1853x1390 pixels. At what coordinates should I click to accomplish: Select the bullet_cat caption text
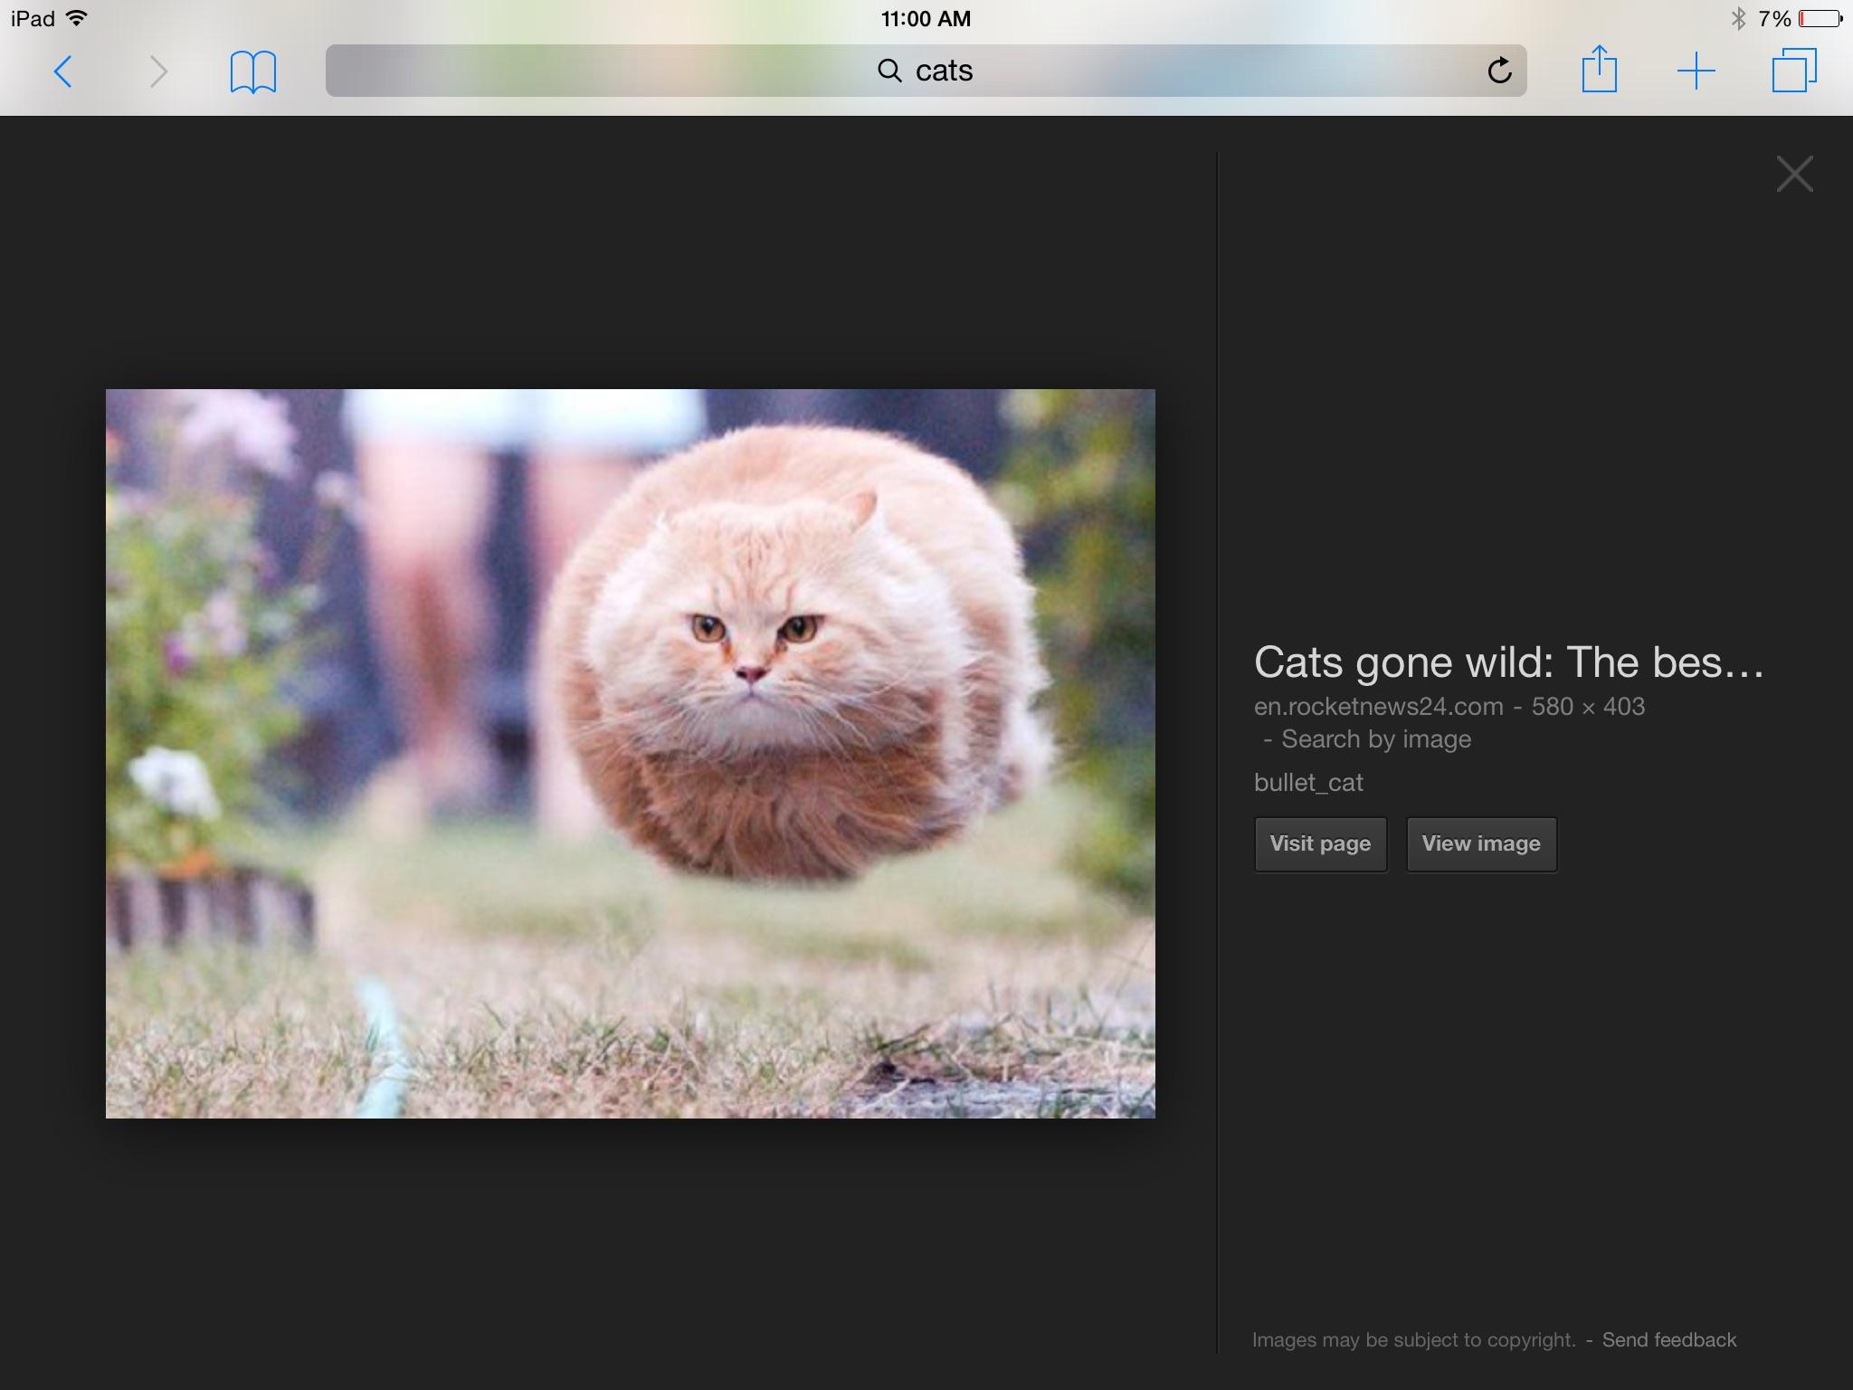1308,783
